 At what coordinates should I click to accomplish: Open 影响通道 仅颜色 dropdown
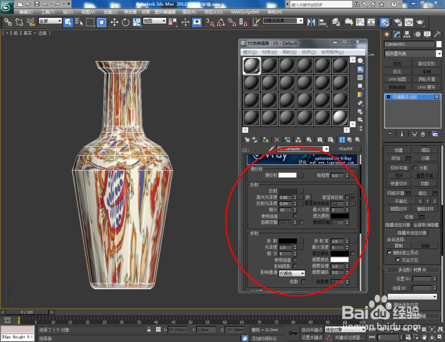pyautogui.click(x=292, y=274)
